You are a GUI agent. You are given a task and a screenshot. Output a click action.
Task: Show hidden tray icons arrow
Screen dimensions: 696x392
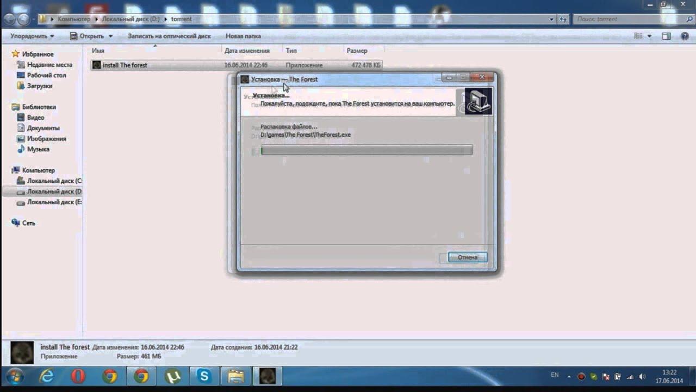[x=569, y=376]
